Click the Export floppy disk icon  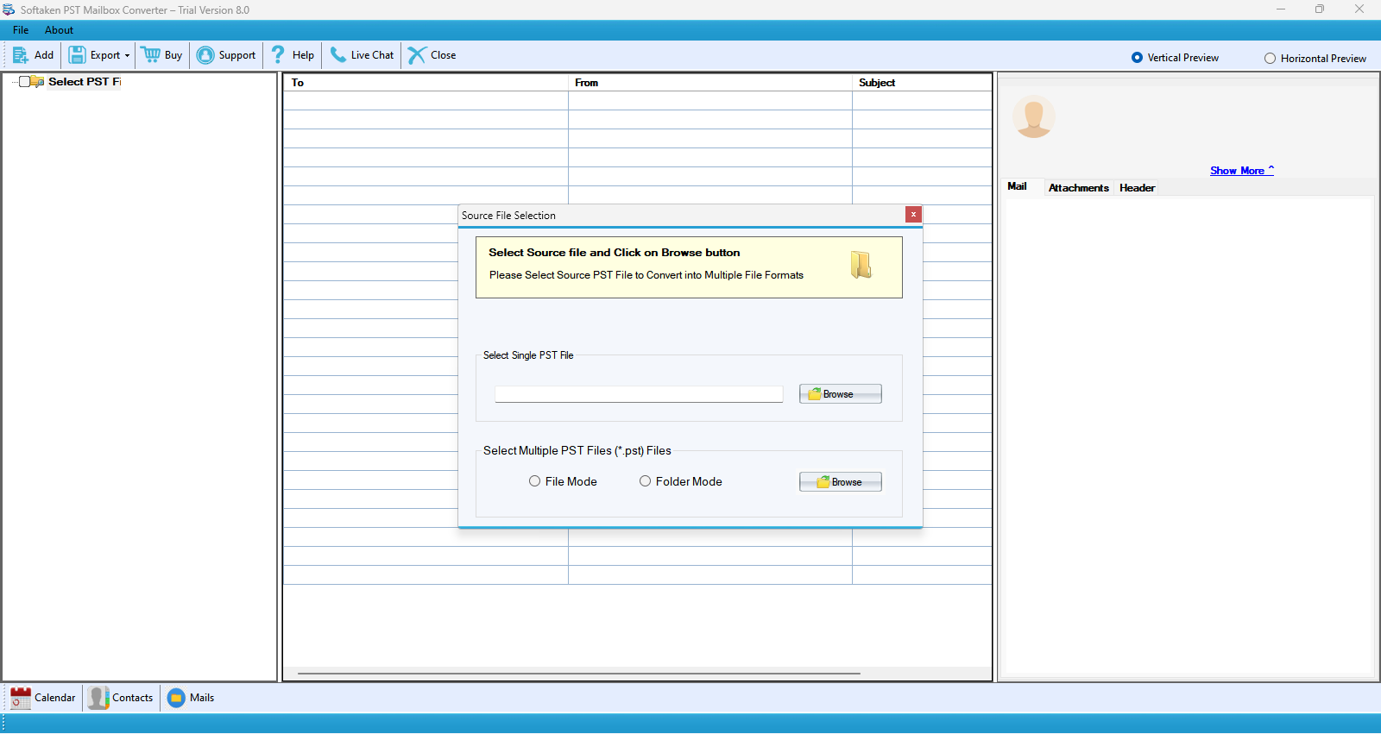click(x=77, y=55)
